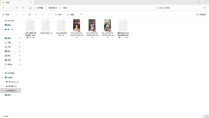Image resolution: width=209 pixels, height=118 pixels.
Task: Click the Rename icon in toolbar
Action: pos(36,15)
